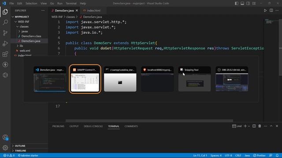Image resolution: width=282 pixels, height=158 pixels.
Task: Open the File menu
Action: 11,4
